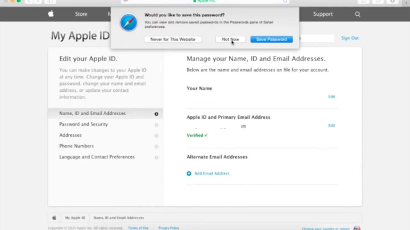The image size is (410, 230).
Task: Click Choose your country or region link
Action: 326,229
